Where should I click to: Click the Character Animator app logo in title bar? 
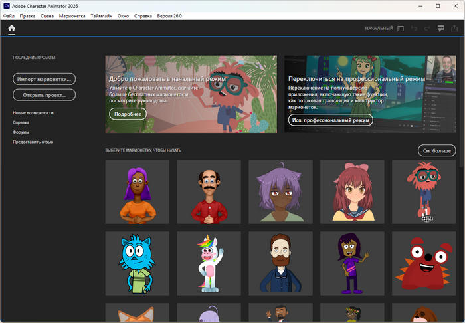coord(6,5)
